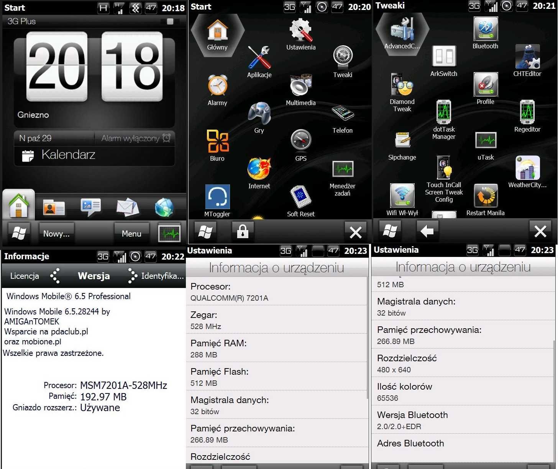Tap the task monitor icon beside Menu
This screenshot has height=469, width=558.
point(169,233)
